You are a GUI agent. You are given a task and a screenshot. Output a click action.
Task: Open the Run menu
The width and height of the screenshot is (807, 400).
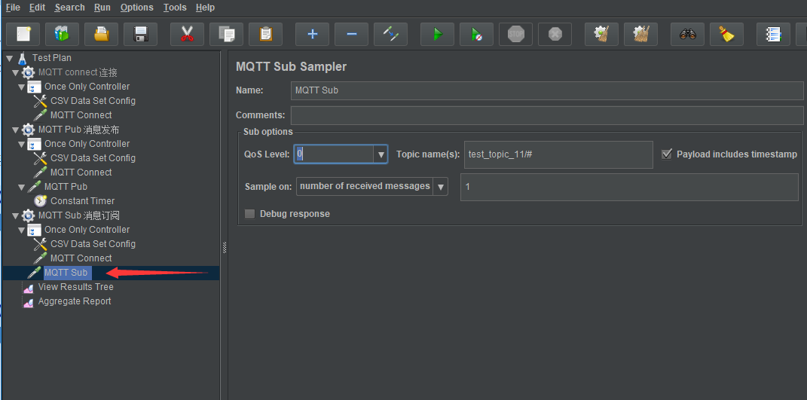click(102, 8)
